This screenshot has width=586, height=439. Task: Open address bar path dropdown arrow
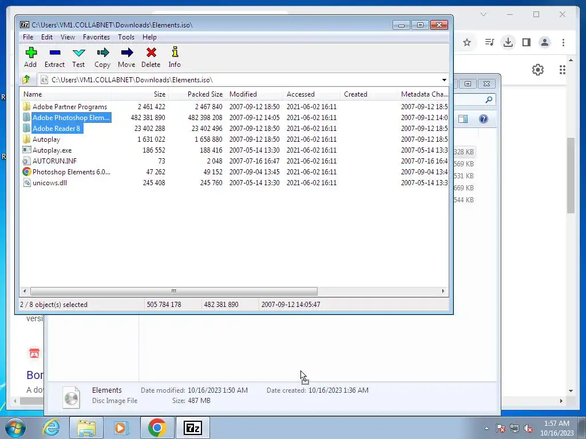tap(444, 80)
